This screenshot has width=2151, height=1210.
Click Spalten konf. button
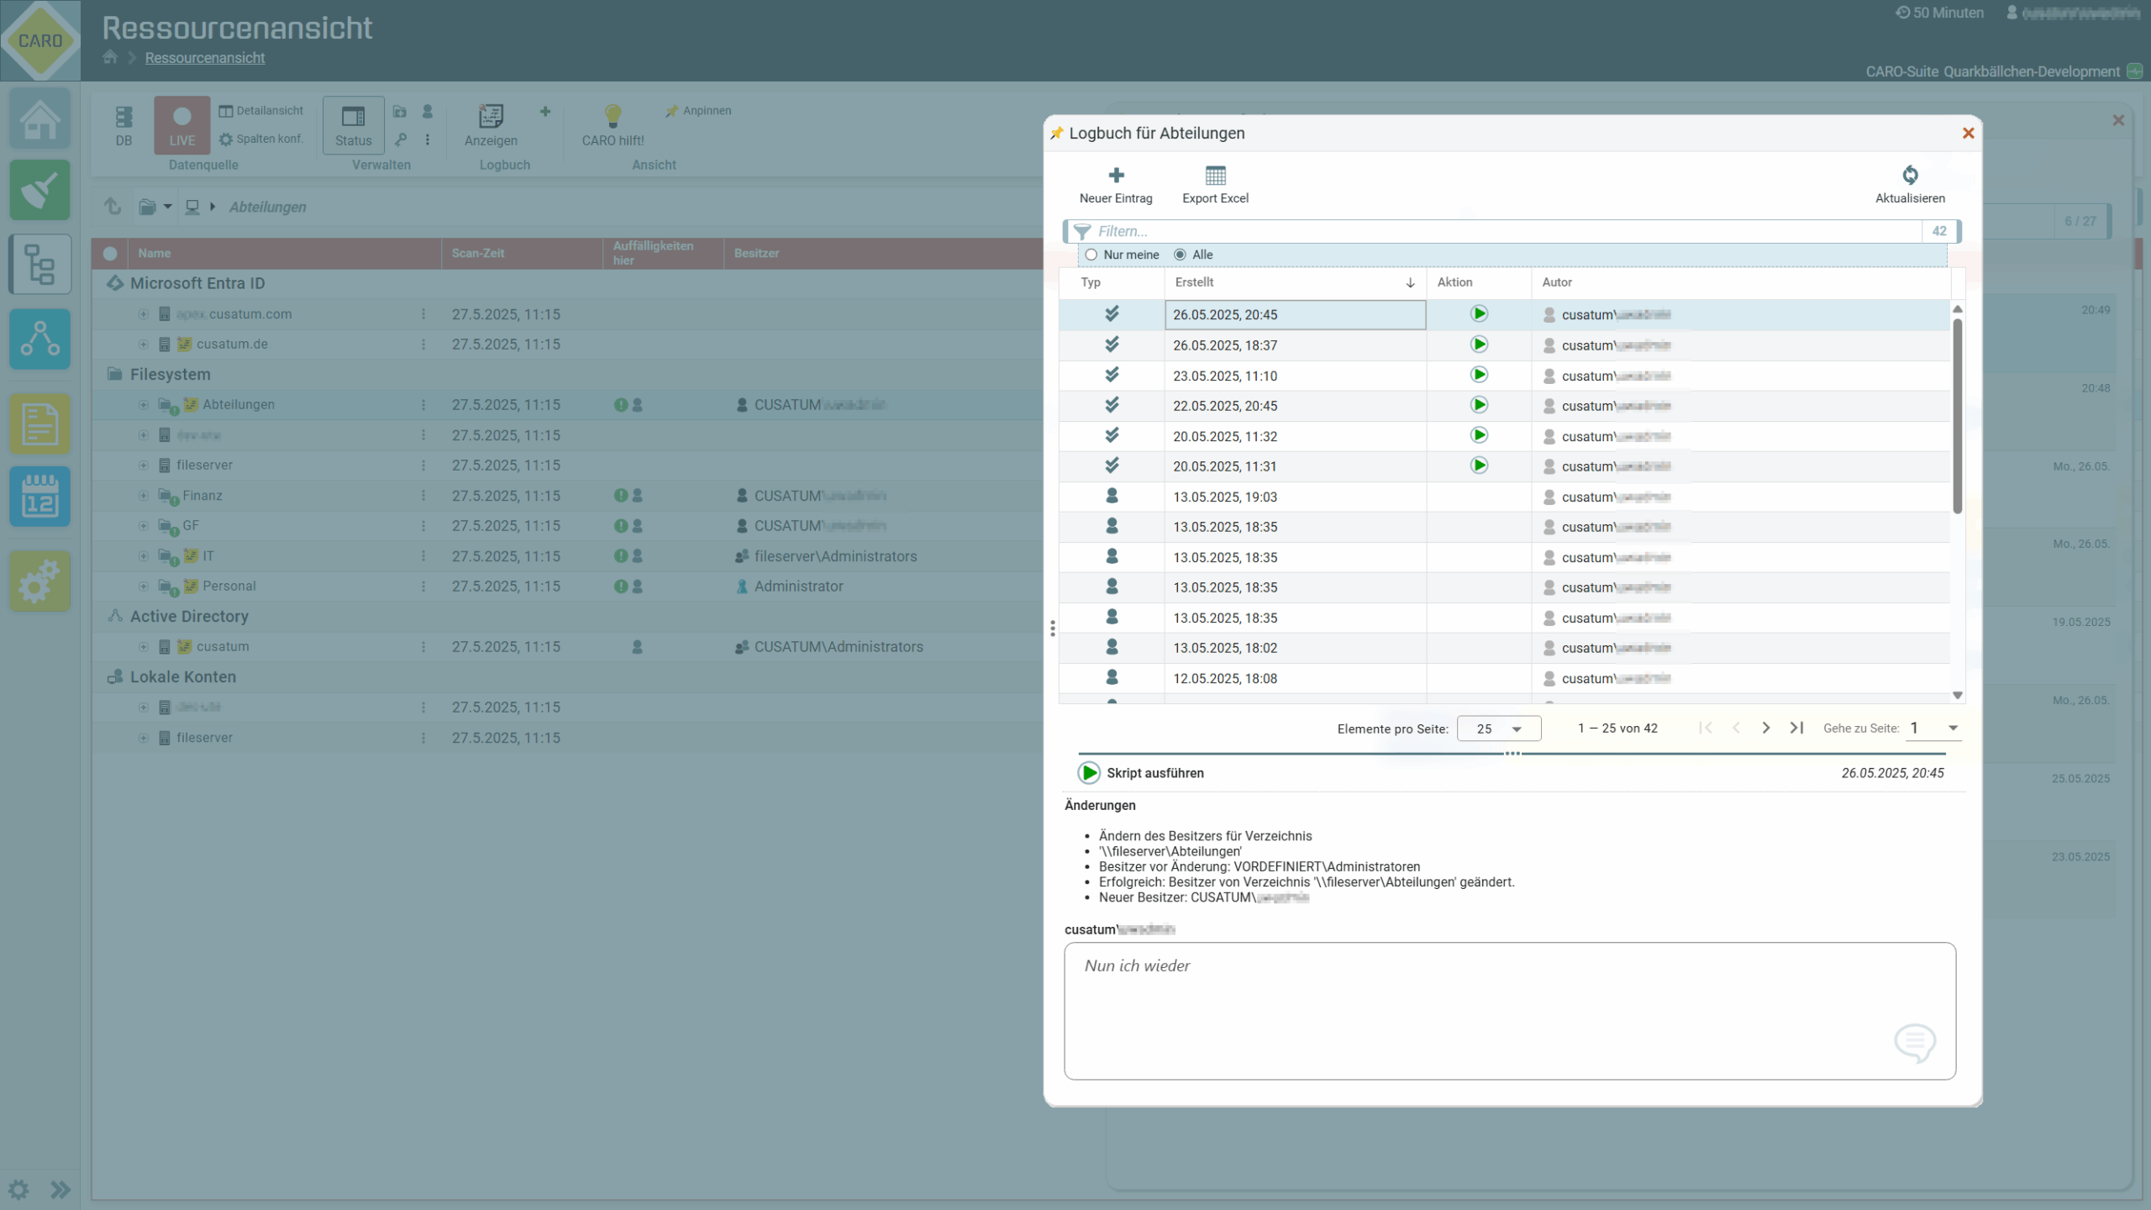coord(261,139)
